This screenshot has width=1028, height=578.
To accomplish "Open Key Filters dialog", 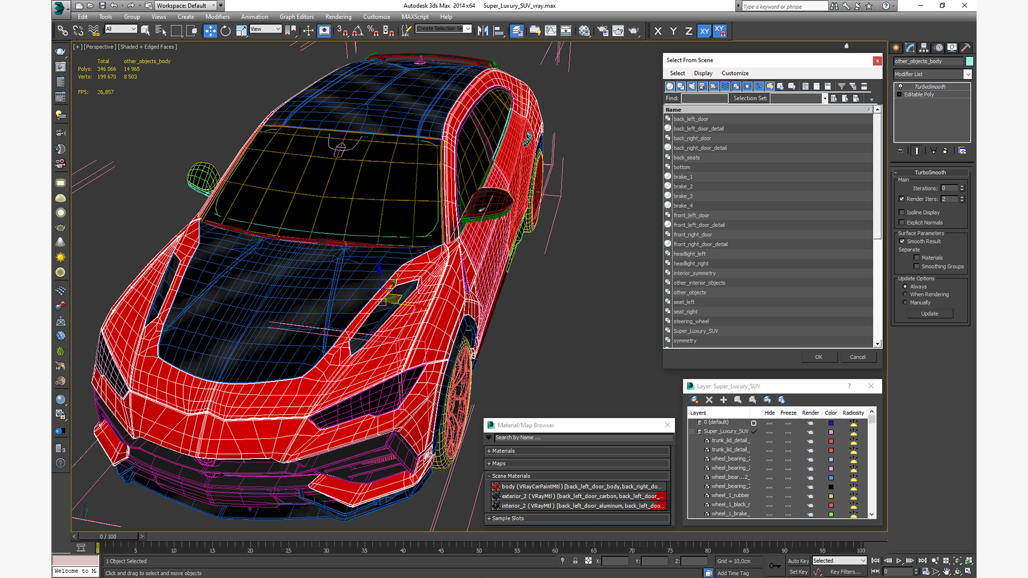I will (845, 572).
